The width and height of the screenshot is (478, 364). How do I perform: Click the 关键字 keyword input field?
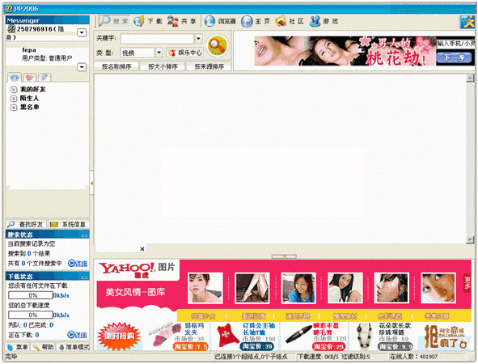point(157,39)
